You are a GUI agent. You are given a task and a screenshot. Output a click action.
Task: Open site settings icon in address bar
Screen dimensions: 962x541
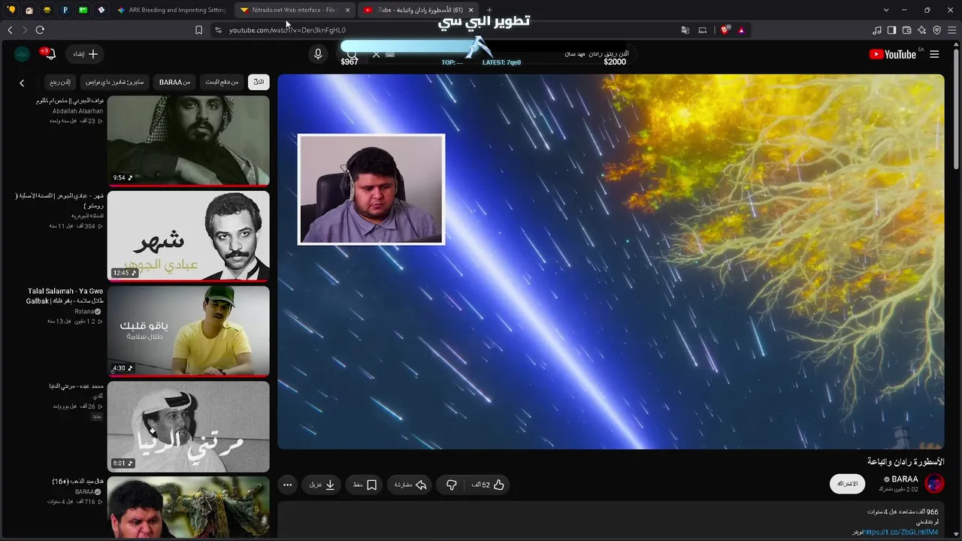(218, 30)
